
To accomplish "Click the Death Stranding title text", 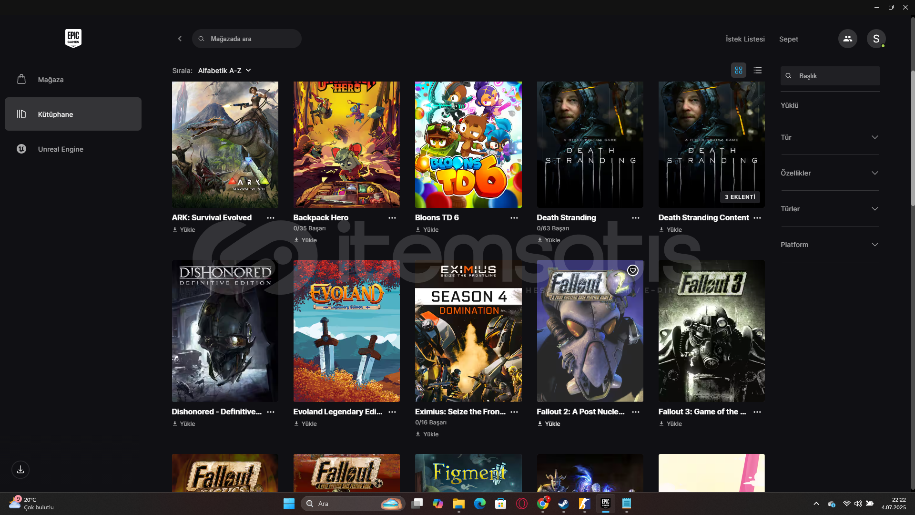I will pyautogui.click(x=566, y=217).
